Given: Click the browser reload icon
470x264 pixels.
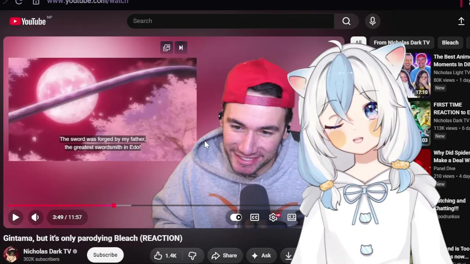Looking at the screenshot, I should 19,2.
